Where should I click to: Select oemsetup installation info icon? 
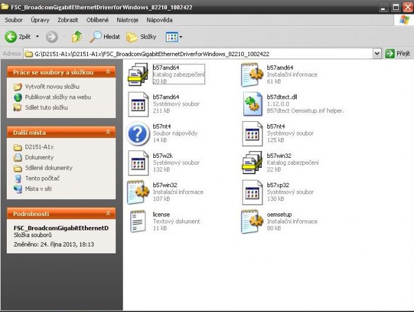(x=253, y=222)
